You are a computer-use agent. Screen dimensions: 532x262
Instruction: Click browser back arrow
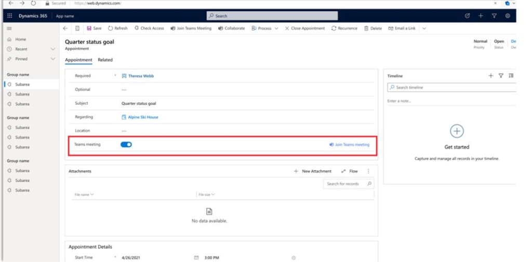pos(11,3)
